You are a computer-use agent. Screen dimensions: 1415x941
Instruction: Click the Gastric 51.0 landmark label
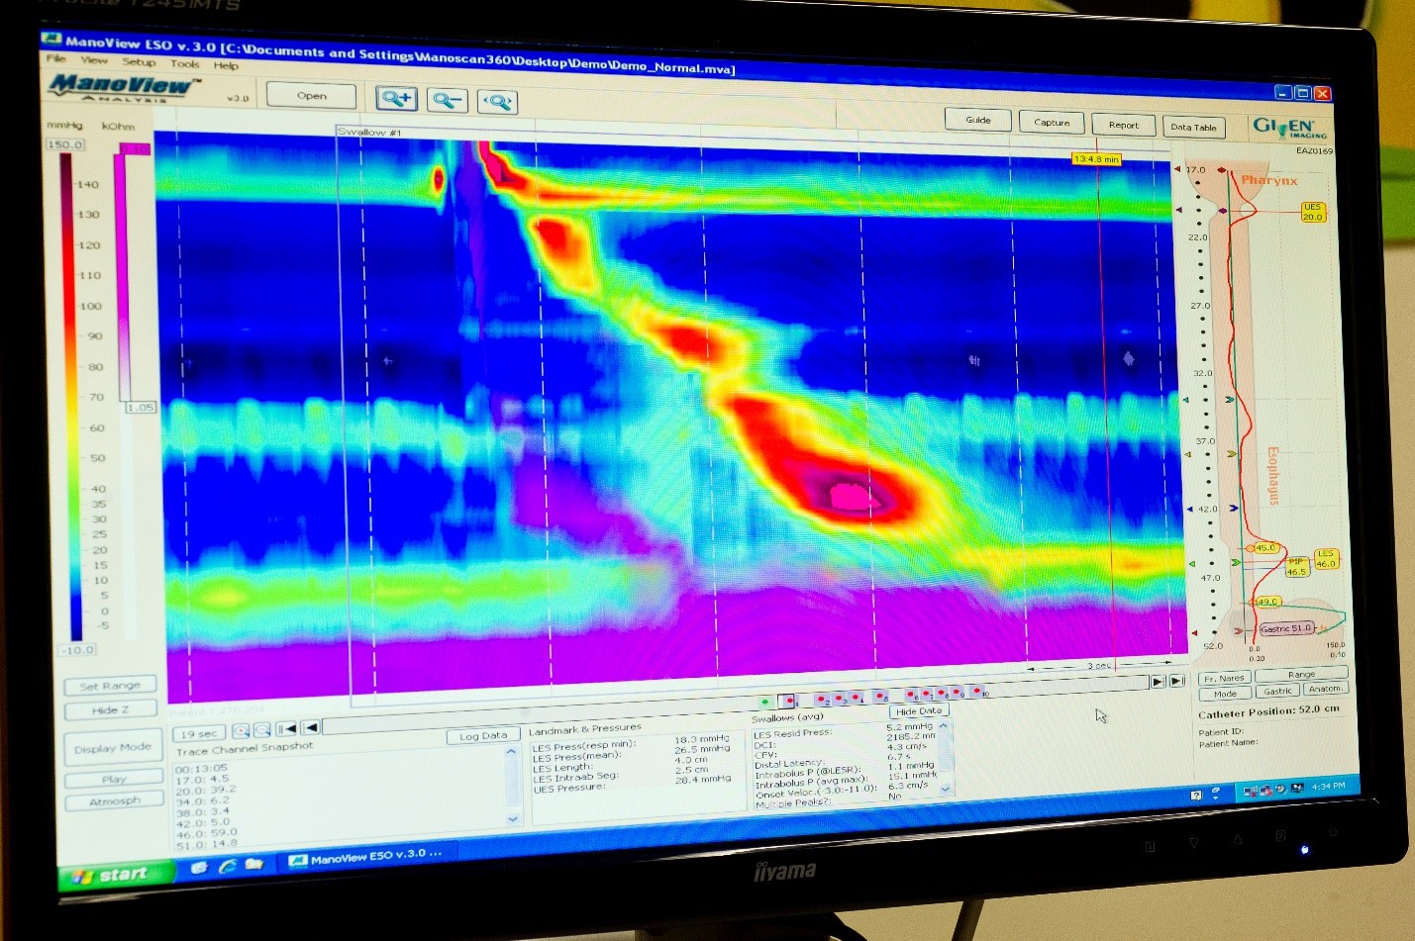[x=1286, y=628]
